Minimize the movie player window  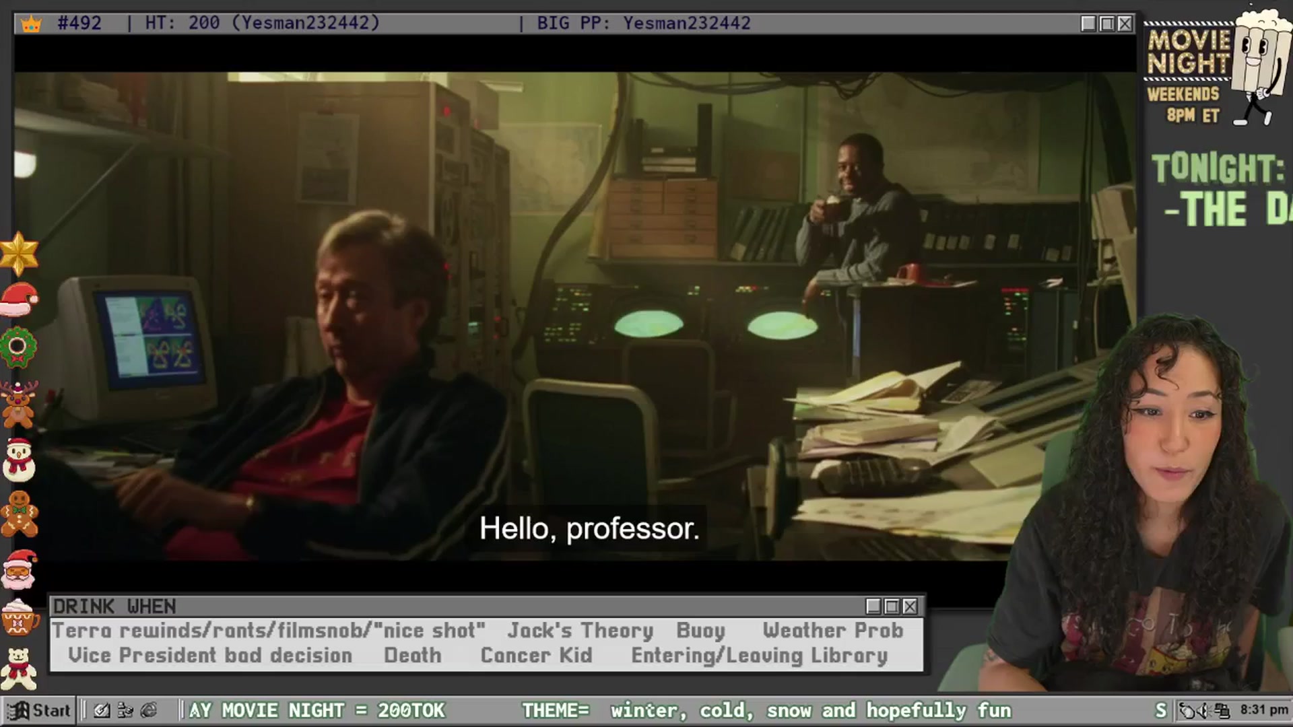pyautogui.click(x=1088, y=24)
